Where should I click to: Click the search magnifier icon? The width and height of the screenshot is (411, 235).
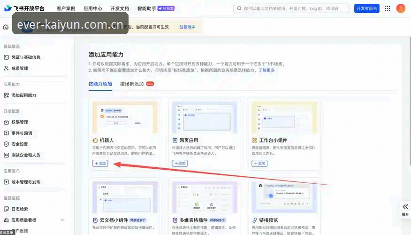(x=239, y=8)
